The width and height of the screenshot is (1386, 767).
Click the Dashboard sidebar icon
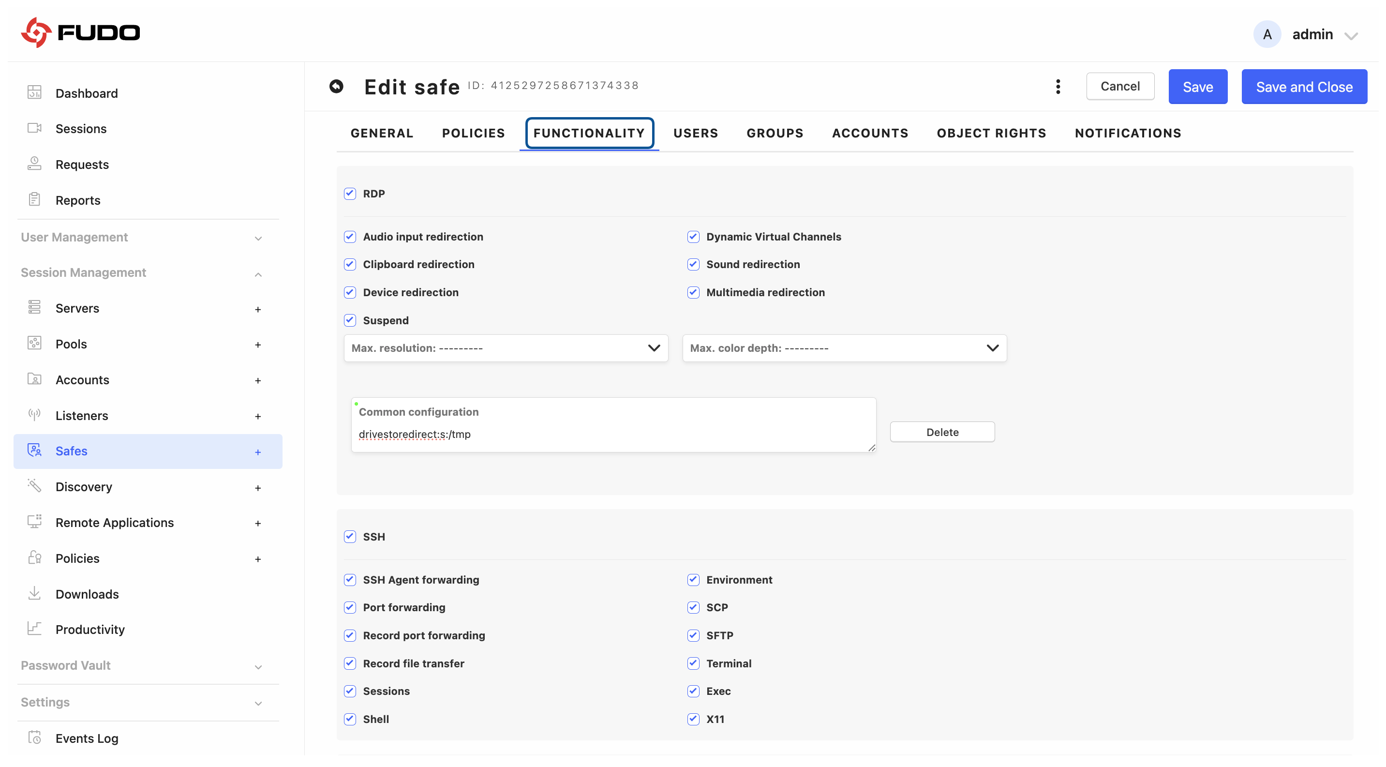click(x=34, y=92)
